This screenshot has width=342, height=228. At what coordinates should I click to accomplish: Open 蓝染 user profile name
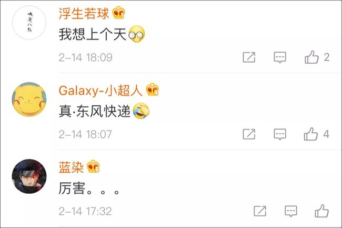(x=71, y=167)
